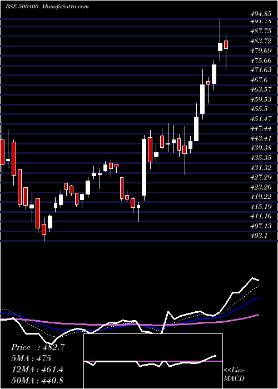The width and height of the screenshot is (278, 389).
Task: Select the 447.44 price level label
Action: tap(261, 128)
